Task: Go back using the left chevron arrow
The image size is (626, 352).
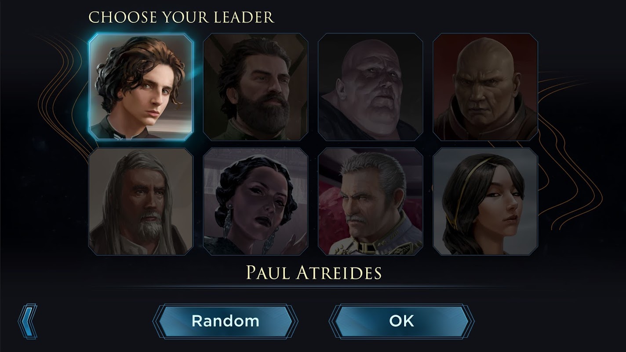Action: 28,321
